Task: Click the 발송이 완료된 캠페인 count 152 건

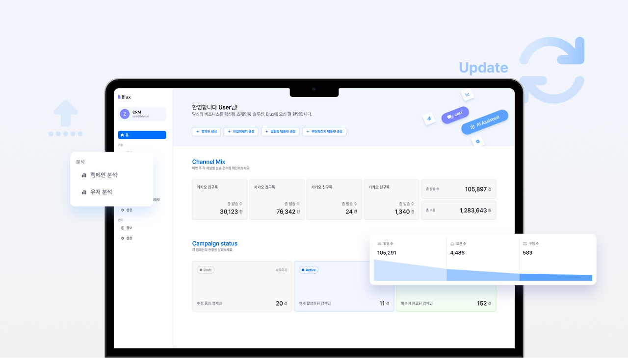Action: pyautogui.click(x=484, y=303)
